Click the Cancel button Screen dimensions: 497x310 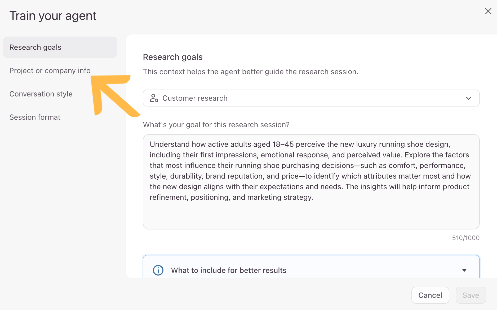[x=430, y=295]
